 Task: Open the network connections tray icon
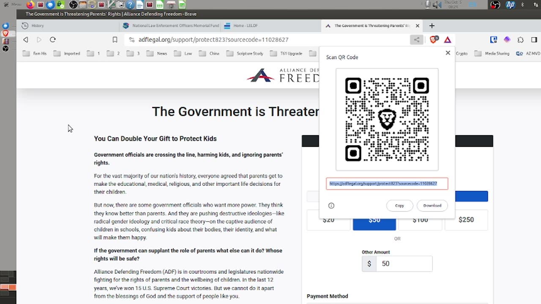tap(536, 5)
